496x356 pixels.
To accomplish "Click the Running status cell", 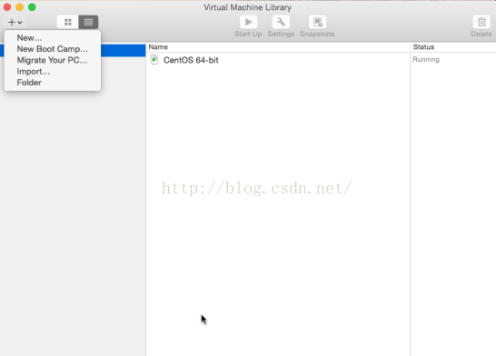I will [x=426, y=59].
